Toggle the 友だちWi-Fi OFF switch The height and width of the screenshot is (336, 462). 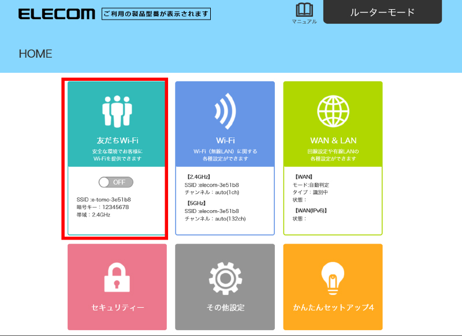pyautogui.click(x=116, y=182)
